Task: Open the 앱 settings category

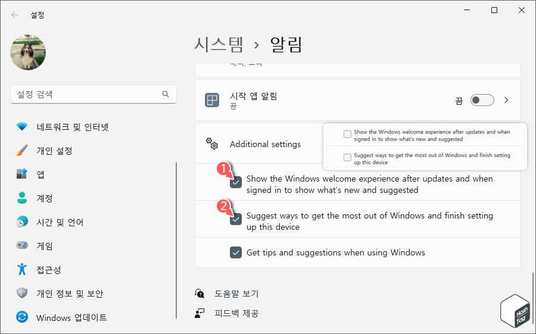Action: pyautogui.click(x=40, y=174)
